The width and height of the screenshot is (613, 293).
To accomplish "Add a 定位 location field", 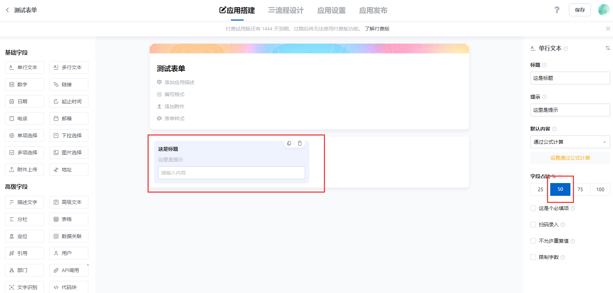I will pos(24,236).
